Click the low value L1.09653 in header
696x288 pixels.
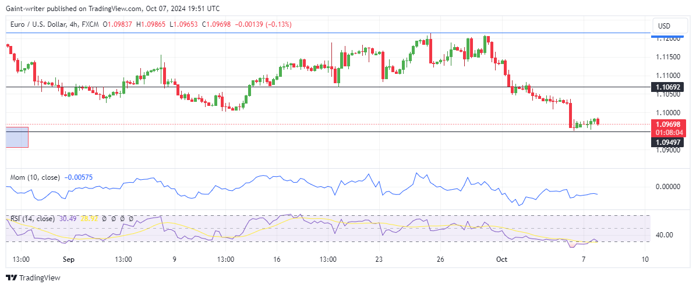[184, 24]
